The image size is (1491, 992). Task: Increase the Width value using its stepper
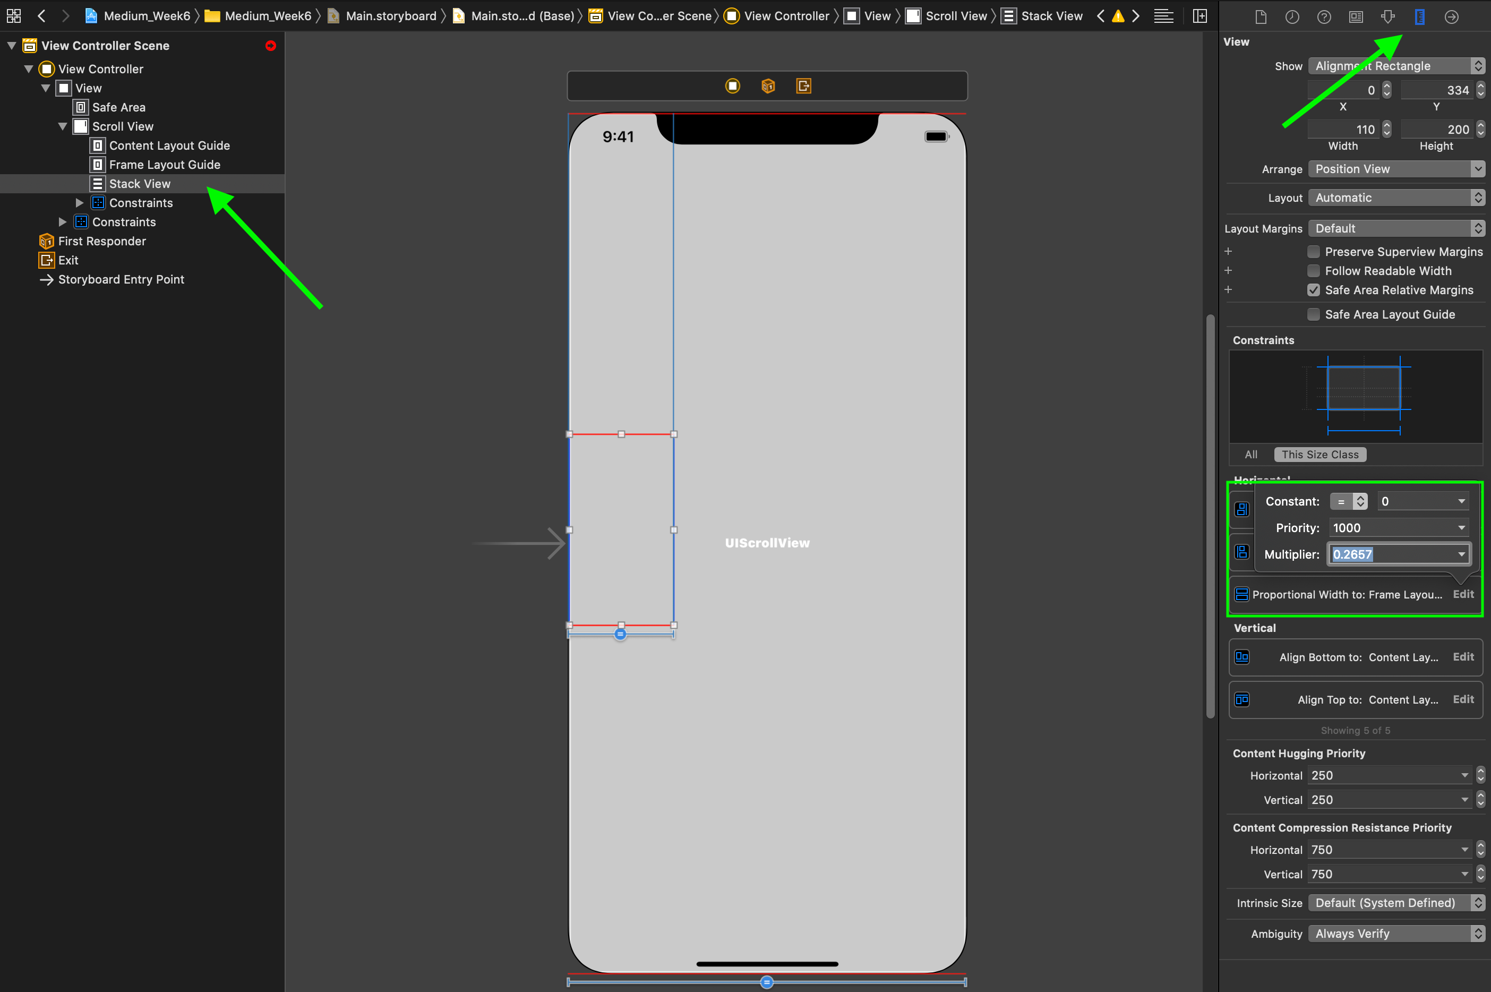coord(1385,125)
